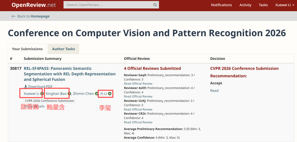Click the conference title heading
Screen dimensions: 297x142
147,33
